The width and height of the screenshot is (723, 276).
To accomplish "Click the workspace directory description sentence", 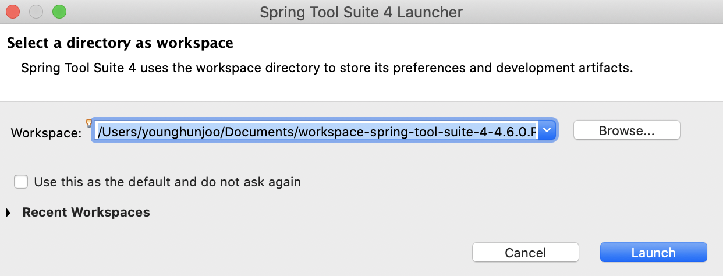I will point(327,68).
